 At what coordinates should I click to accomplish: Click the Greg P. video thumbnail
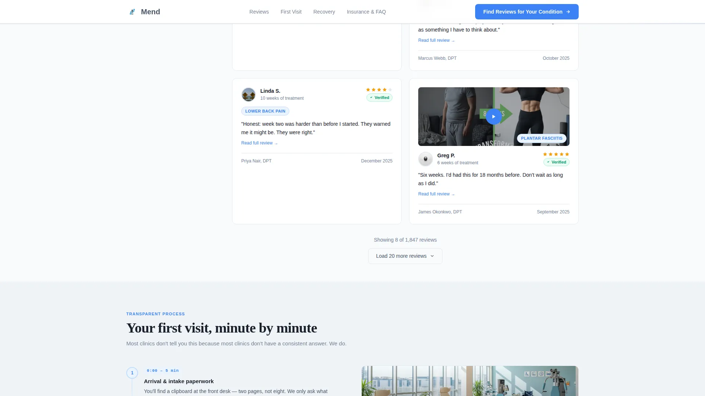(x=493, y=117)
